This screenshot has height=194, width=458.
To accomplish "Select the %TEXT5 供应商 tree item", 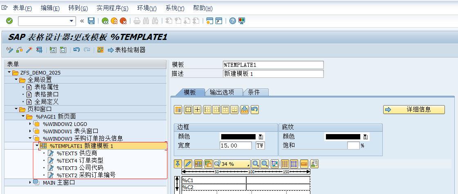I will tap(77, 153).
